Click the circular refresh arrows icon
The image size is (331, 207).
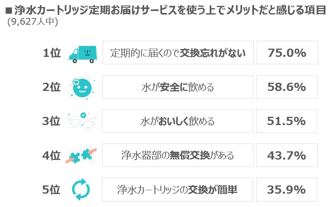point(81,189)
